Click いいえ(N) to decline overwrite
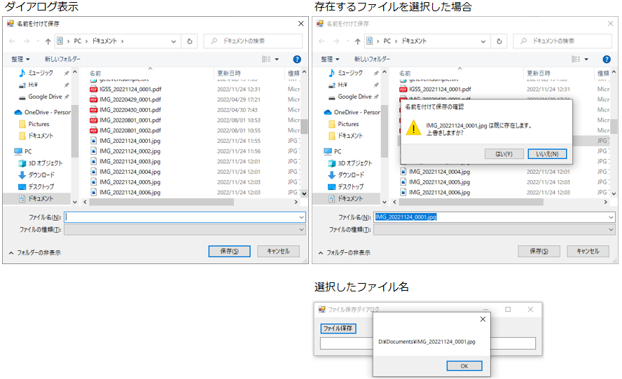 (x=547, y=154)
